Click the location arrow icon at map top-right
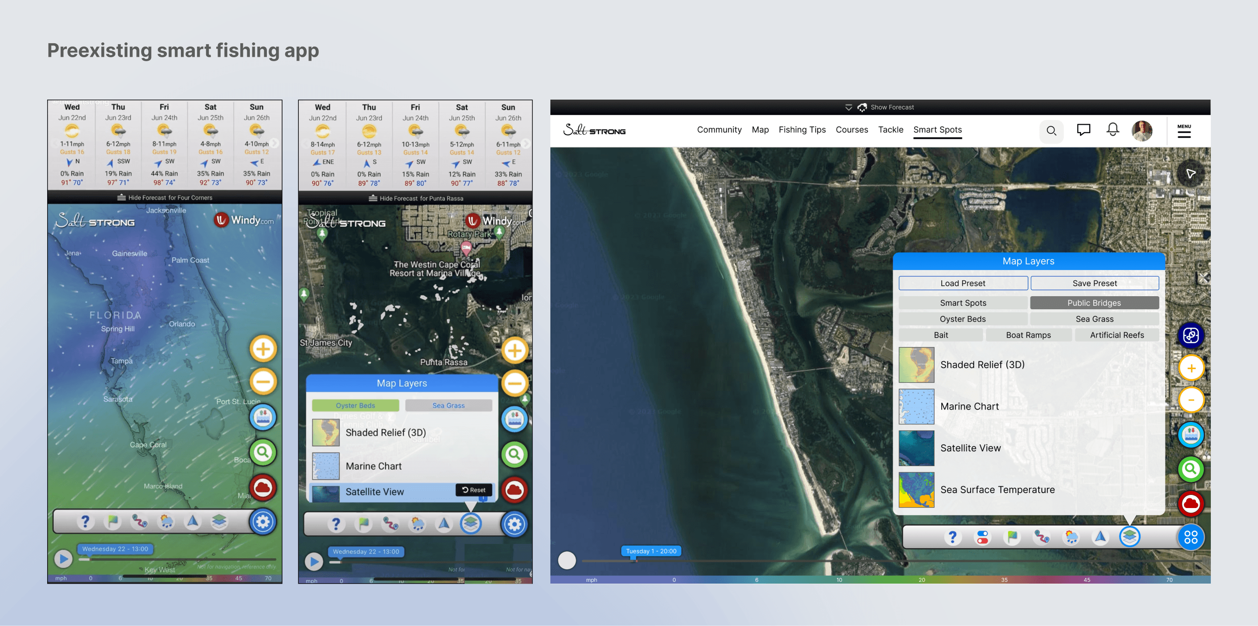 pos(1191,173)
